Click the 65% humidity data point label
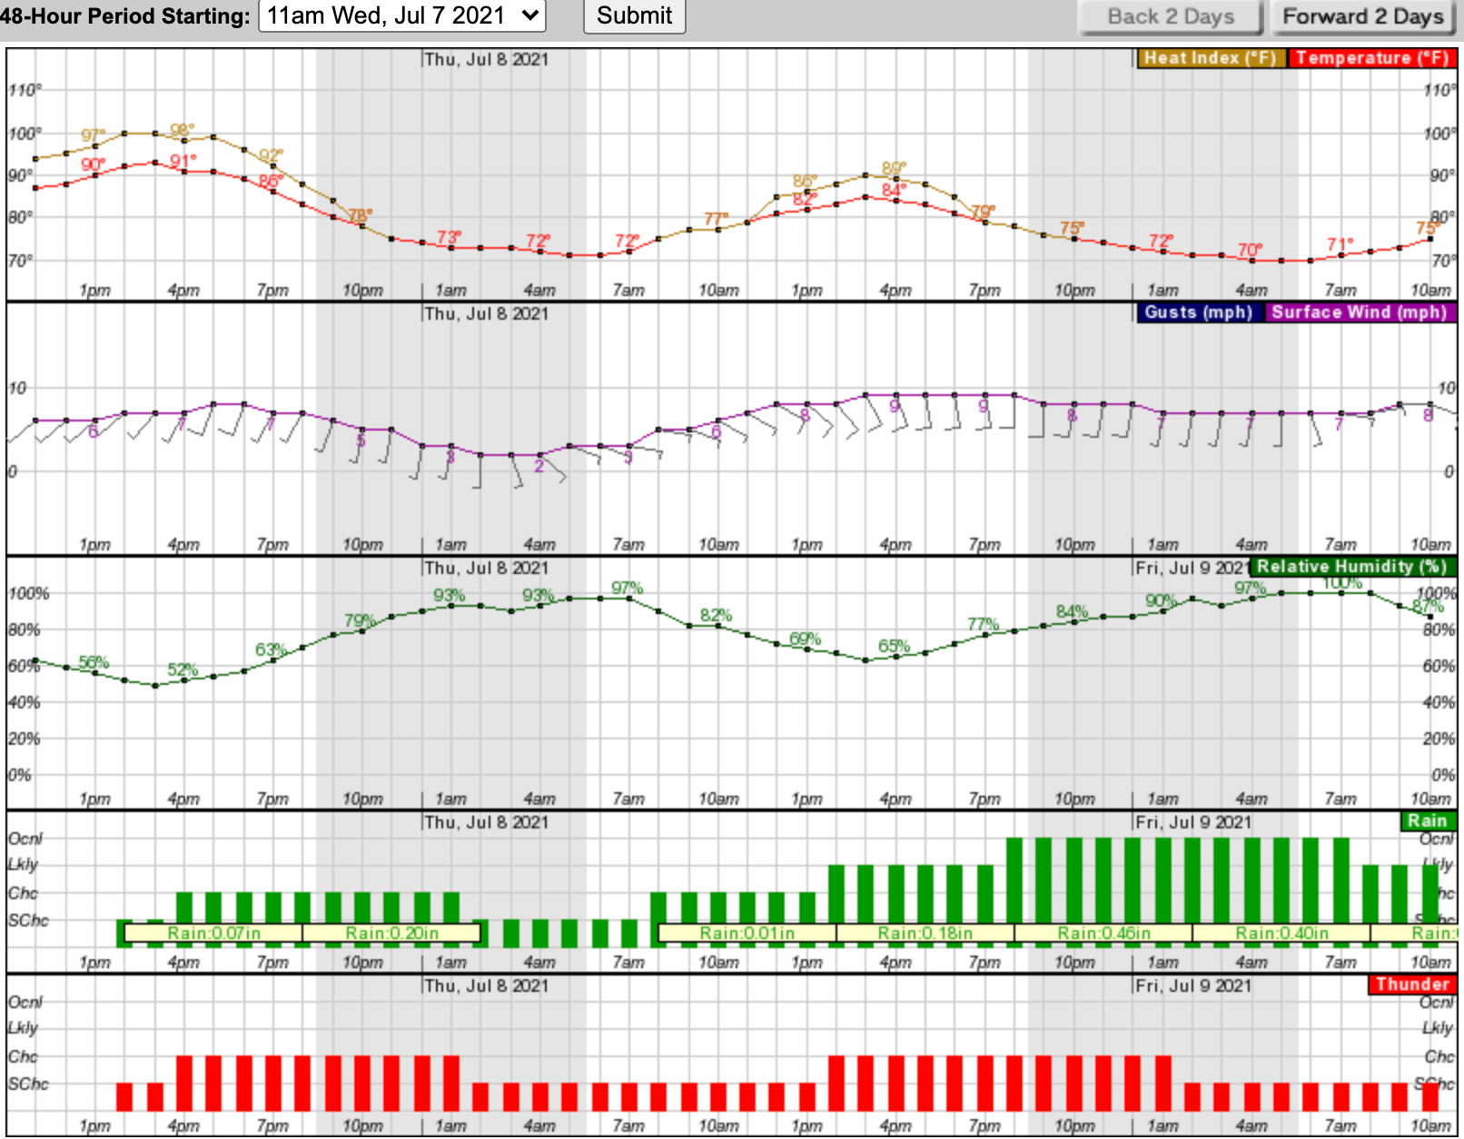This screenshot has width=1464, height=1139. [894, 646]
